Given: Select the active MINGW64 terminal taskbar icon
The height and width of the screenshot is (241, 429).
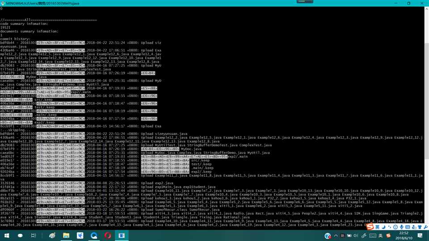Looking at the screenshot, I should click(x=122, y=235).
